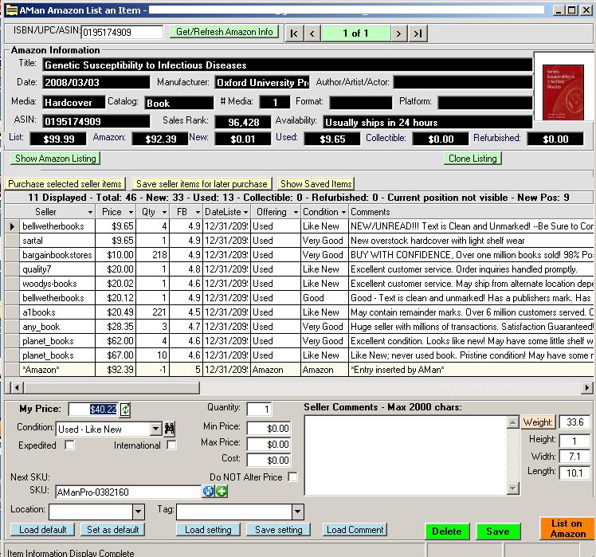The width and height of the screenshot is (596, 557).
Task: Jump to last record button
Action: 418,33
